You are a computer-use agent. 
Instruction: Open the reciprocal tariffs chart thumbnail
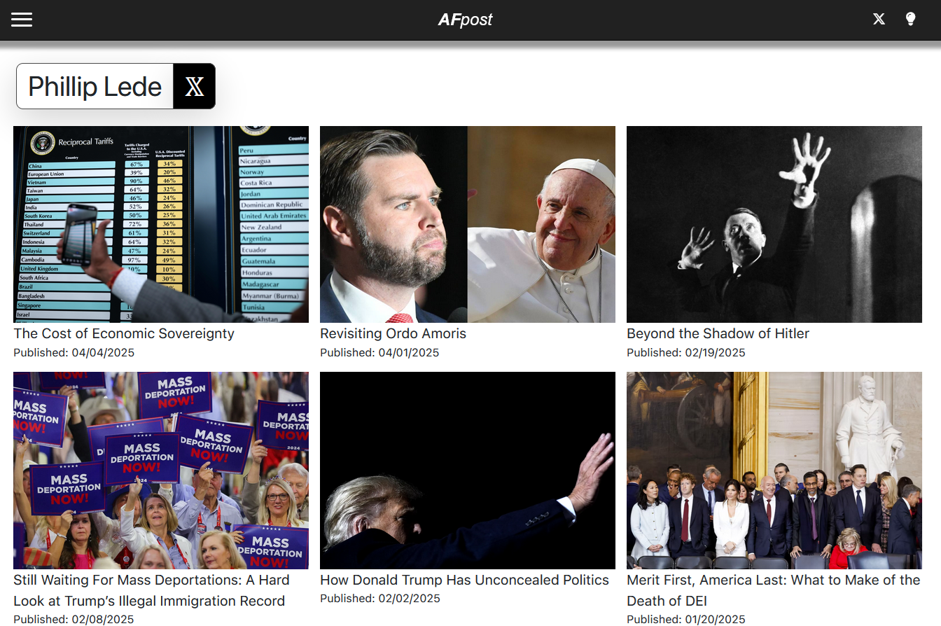point(161,224)
